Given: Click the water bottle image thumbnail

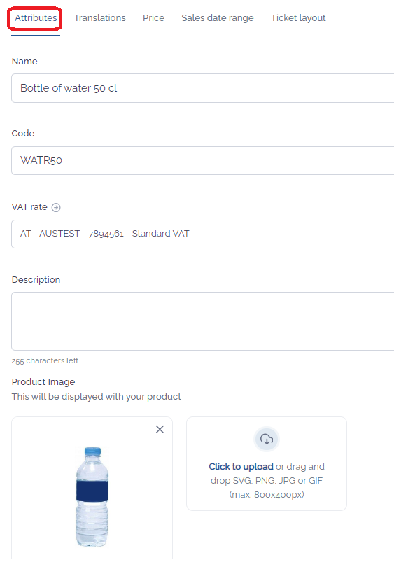Looking at the screenshot, I should (x=92, y=497).
